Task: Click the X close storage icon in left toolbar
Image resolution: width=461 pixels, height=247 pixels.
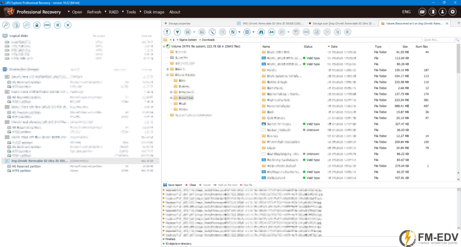Action: [68, 25]
